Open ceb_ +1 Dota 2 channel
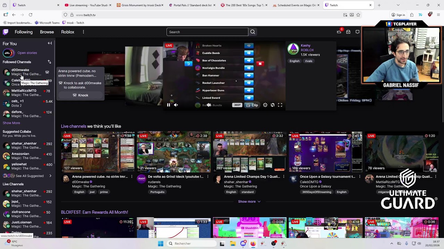Image resolution: width=444 pixels, height=249 pixels. click(x=27, y=103)
